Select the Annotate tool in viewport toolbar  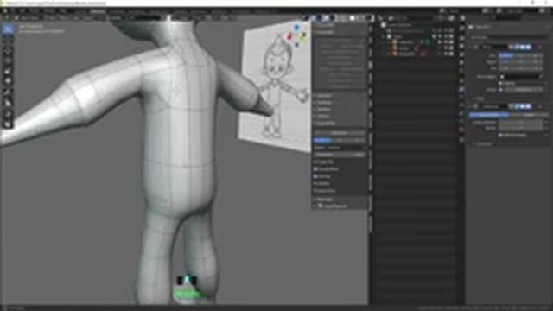(x=8, y=92)
